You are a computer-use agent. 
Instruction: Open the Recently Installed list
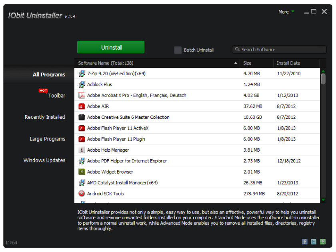45,117
